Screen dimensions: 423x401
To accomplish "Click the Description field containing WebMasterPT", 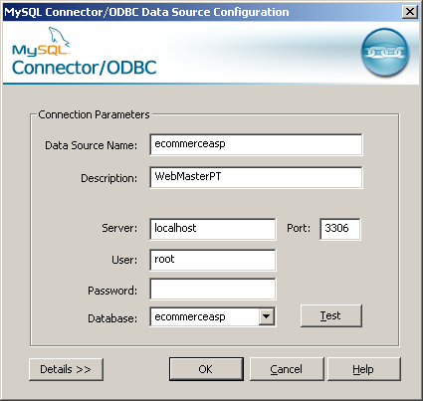I will [256, 177].
